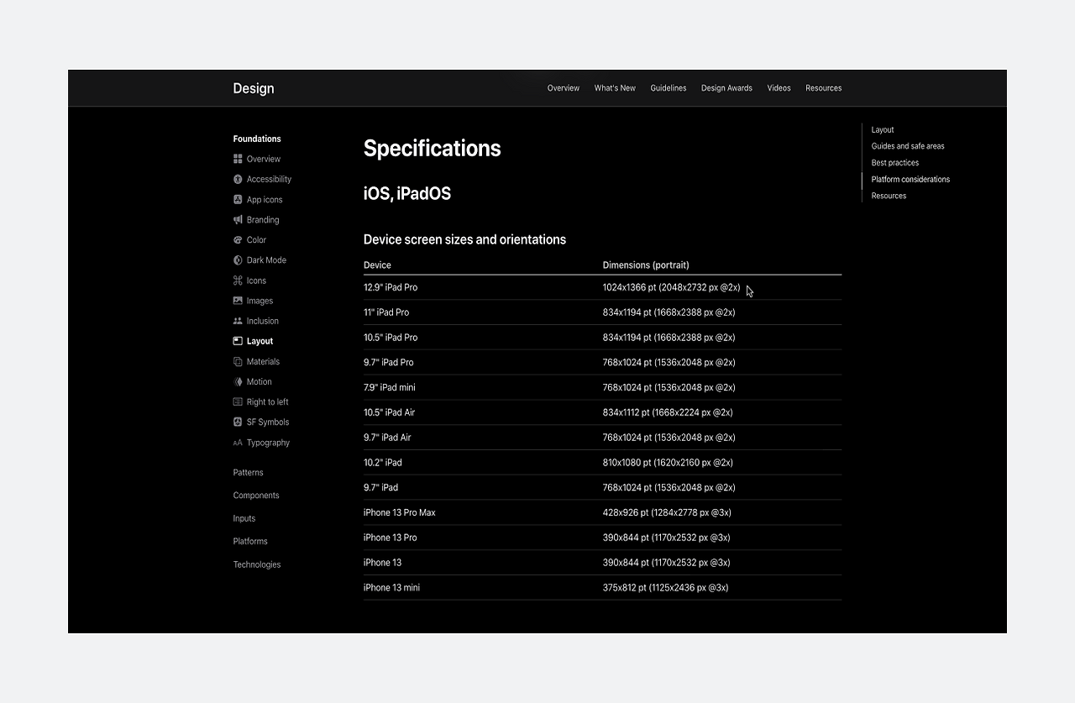Click the Motion icon in sidebar
1075x703 pixels.
pos(238,381)
